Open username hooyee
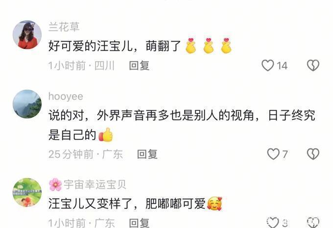This screenshot has height=228, width=333. click(66, 97)
